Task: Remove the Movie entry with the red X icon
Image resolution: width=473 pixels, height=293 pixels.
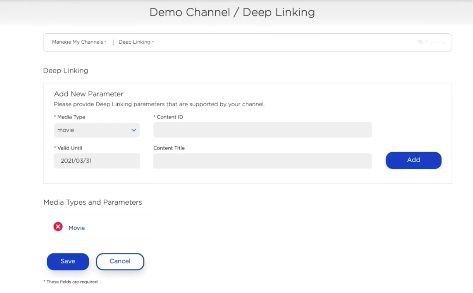Action: (58, 227)
